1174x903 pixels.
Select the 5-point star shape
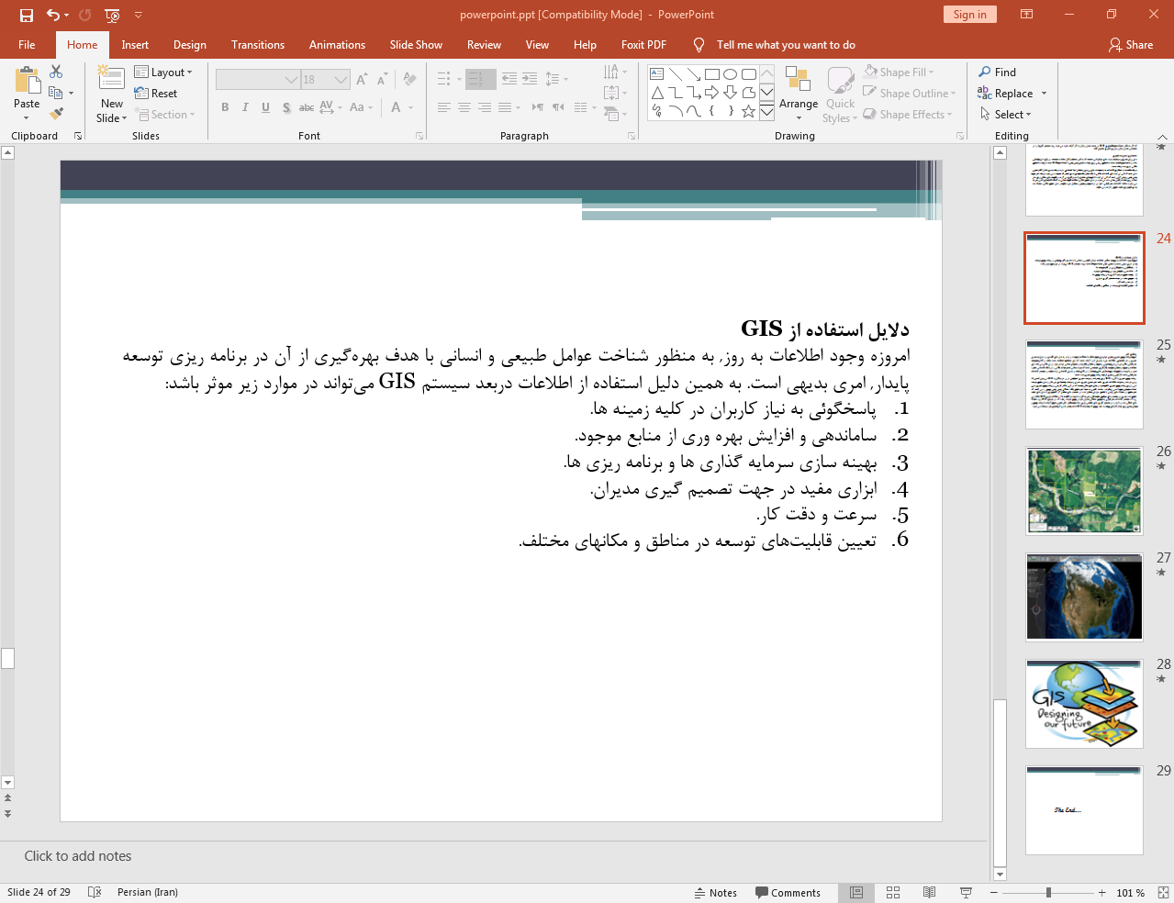pos(748,111)
